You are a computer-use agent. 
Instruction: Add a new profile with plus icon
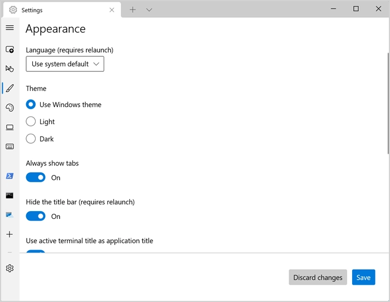coord(9,235)
